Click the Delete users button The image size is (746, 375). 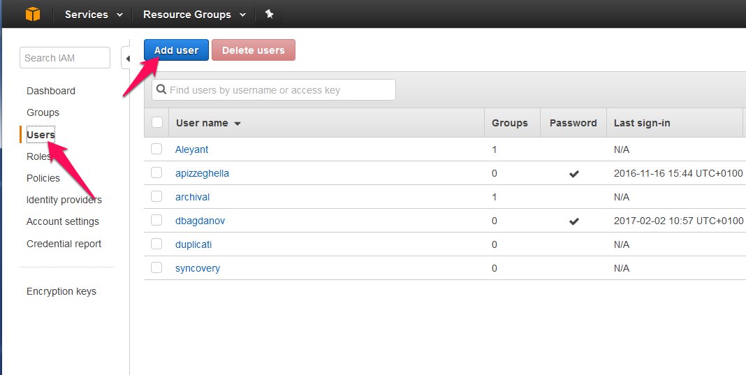254,50
